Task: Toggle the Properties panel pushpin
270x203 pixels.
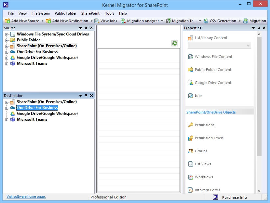Action: [259, 28]
